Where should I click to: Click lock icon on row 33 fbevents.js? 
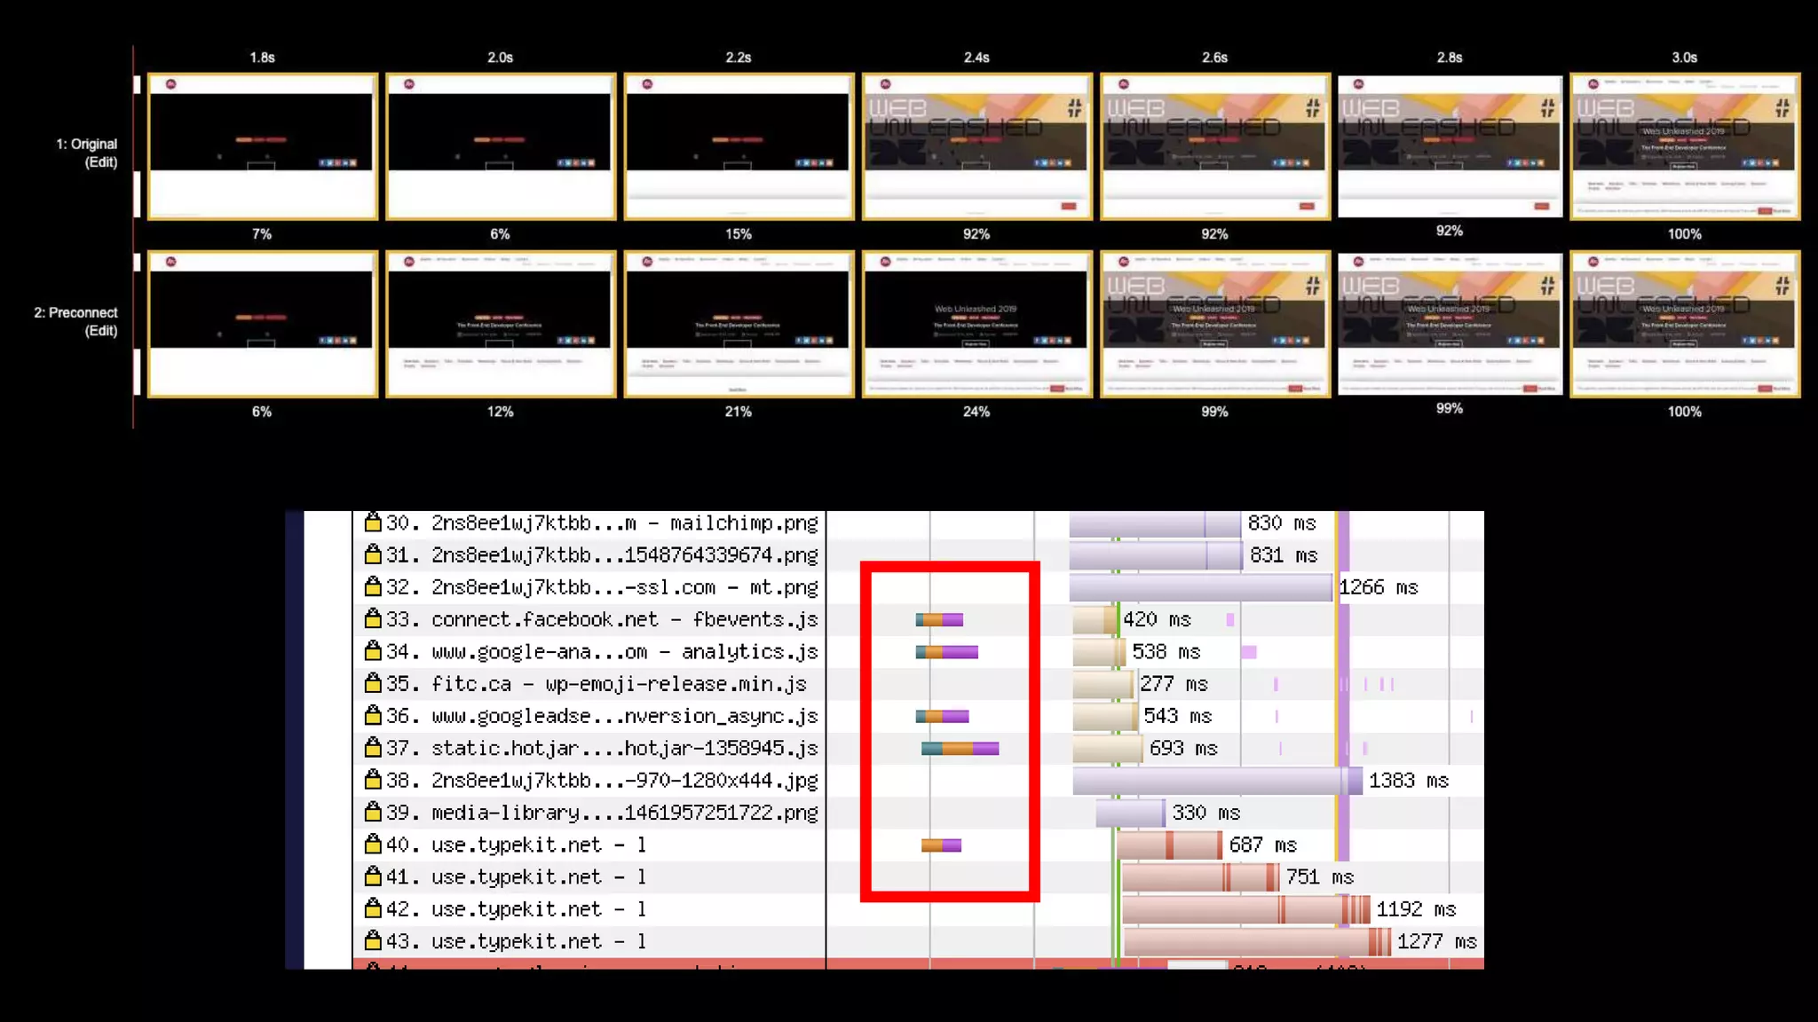[373, 618]
